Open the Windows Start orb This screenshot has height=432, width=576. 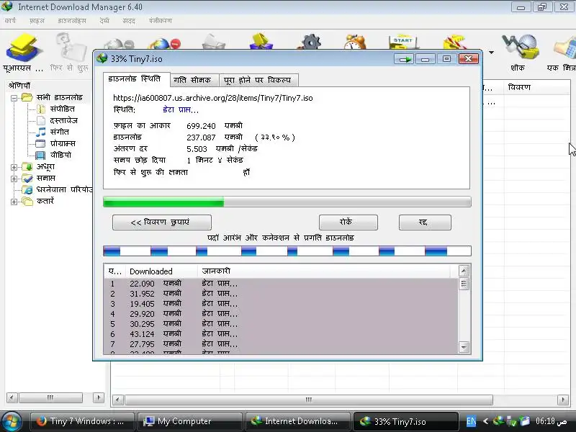[x=11, y=421]
